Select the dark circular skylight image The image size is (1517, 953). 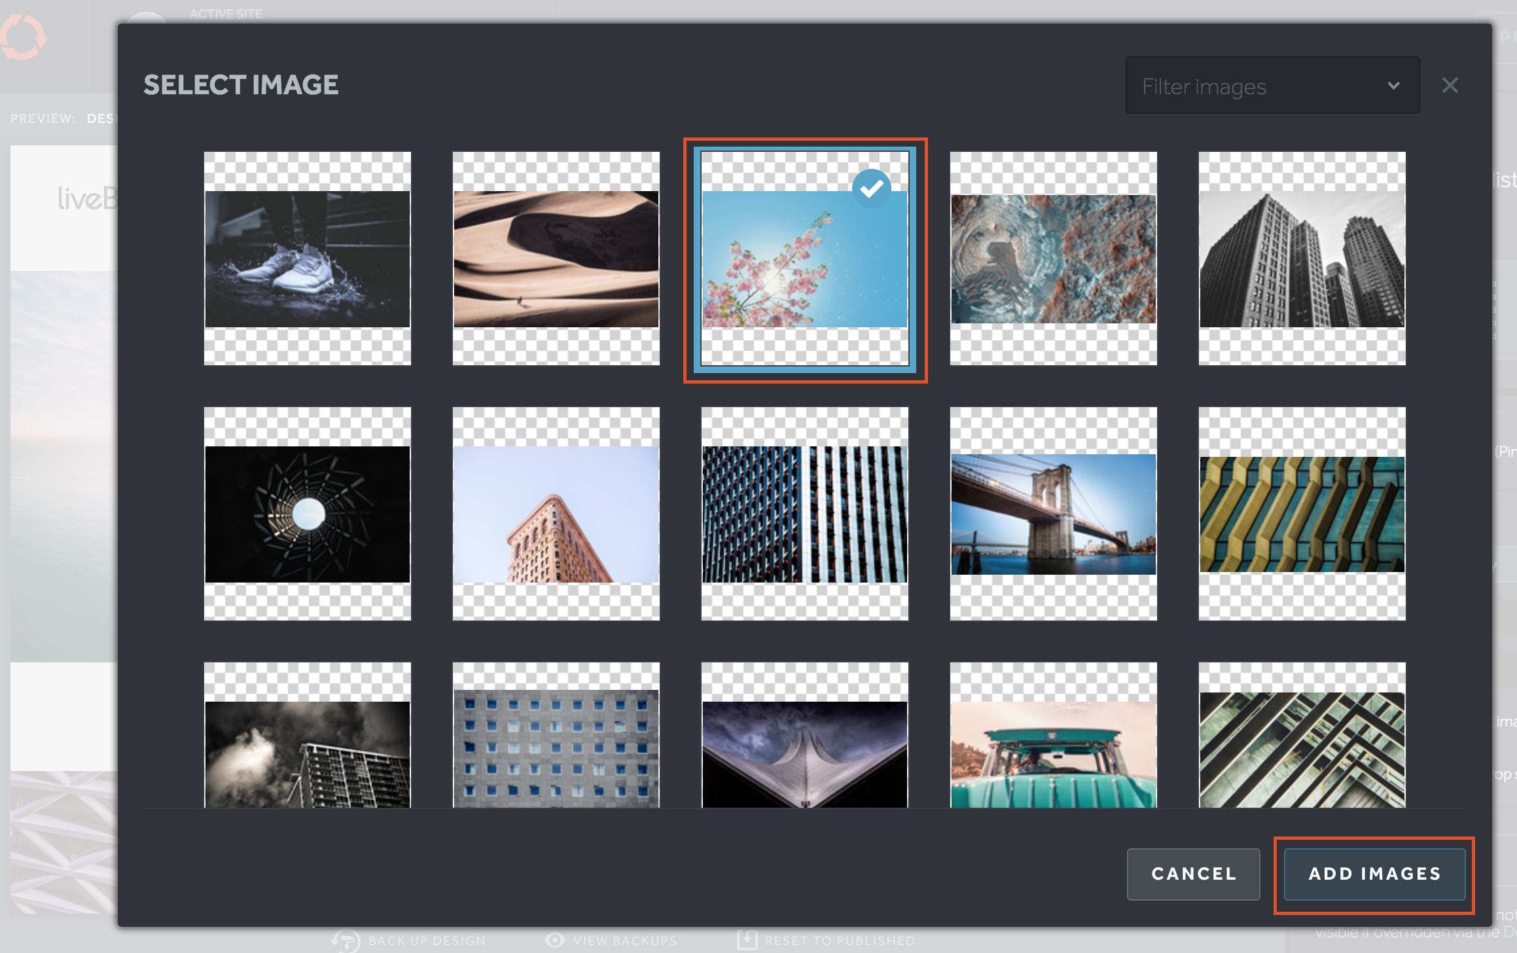point(307,514)
